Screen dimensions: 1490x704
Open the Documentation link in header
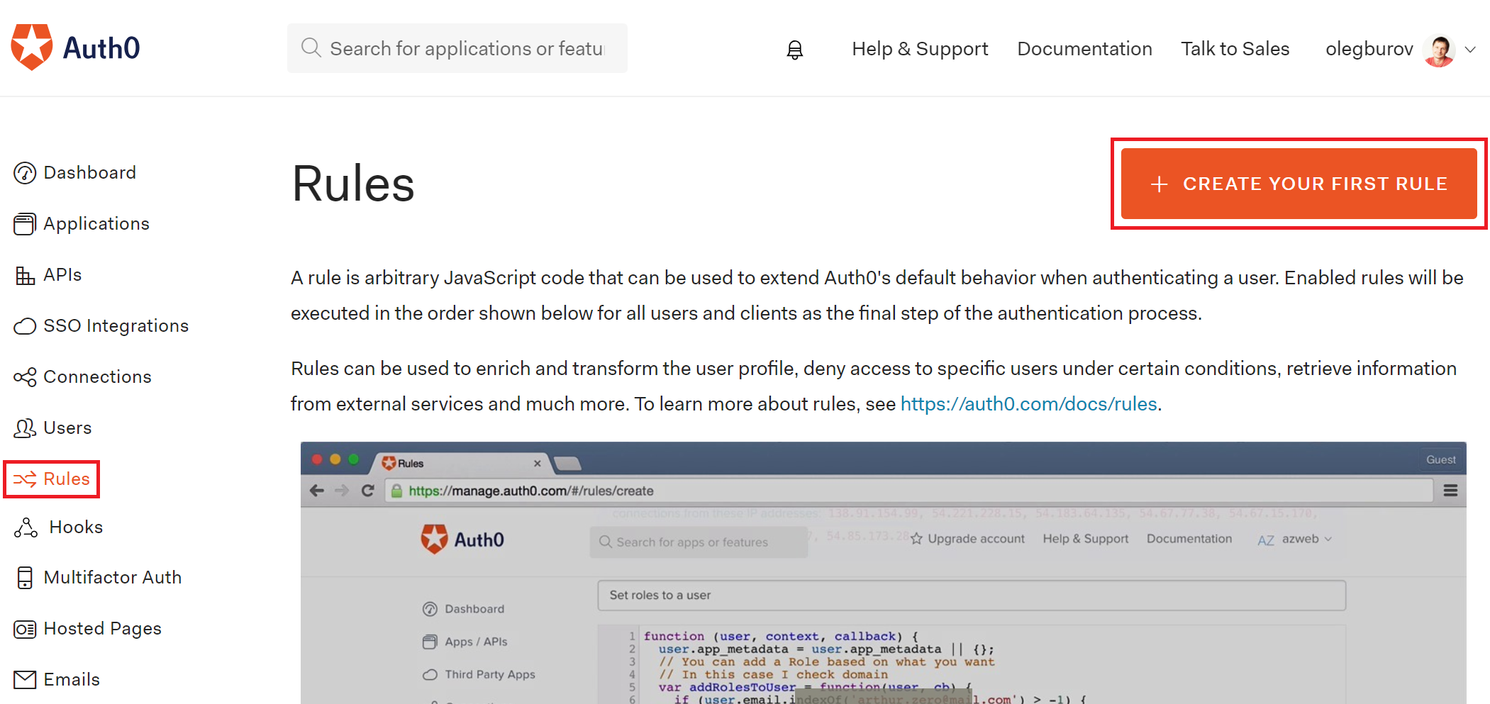coord(1084,49)
